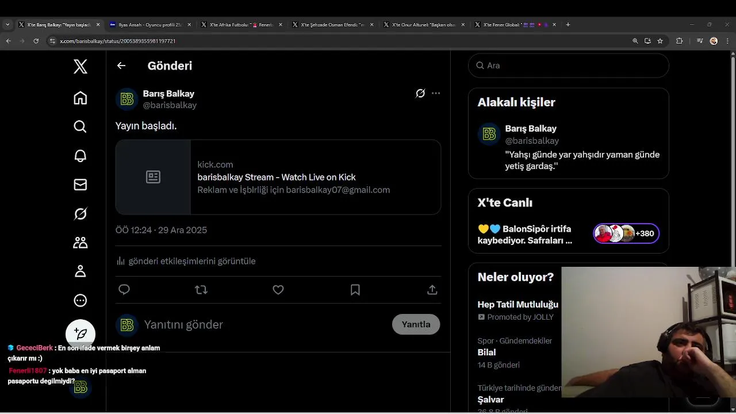Click the Neler oluyor? heading
This screenshot has height=414, width=736.
(516, 277)
